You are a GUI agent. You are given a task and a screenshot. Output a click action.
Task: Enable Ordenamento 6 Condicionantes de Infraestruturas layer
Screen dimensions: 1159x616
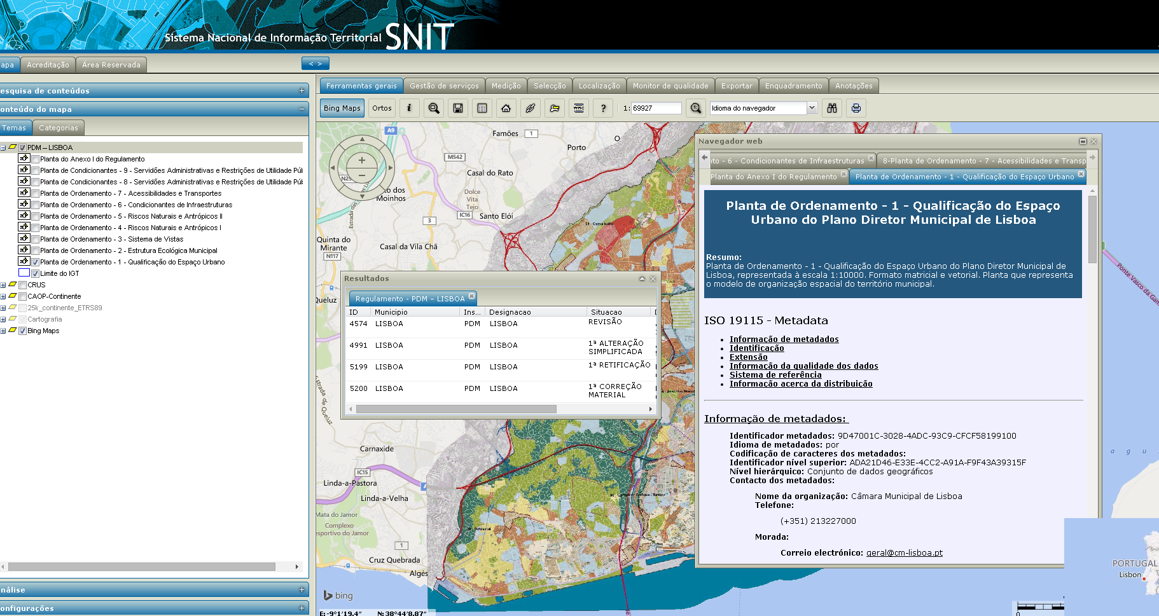click(36, 205)
